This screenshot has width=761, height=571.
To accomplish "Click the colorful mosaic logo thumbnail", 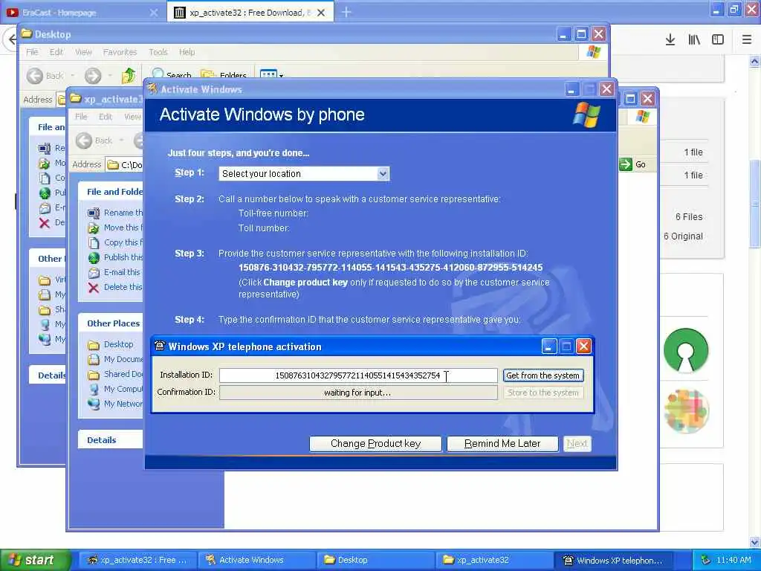I will [x=686, y=410].
